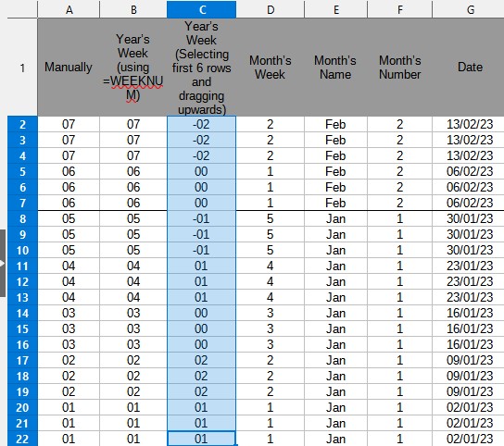Click the Month's Name header cell
This screenshot has height=446, width=504.
[x=335, y=68]
